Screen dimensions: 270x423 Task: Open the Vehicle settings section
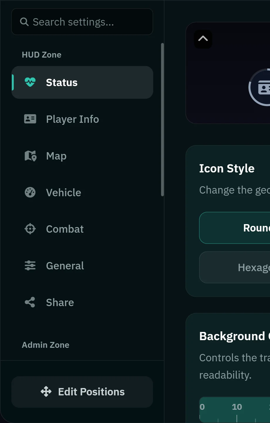(x=82, y=192)
